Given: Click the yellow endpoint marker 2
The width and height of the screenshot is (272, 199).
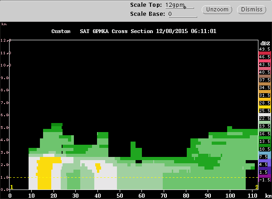Looking at the screenshot, I should point(257,187).
